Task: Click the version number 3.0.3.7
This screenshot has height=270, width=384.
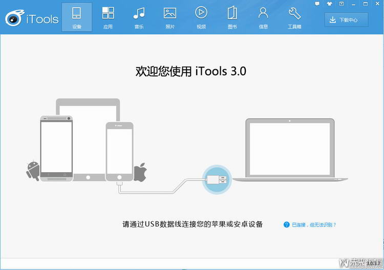Action: click(373, 263)
